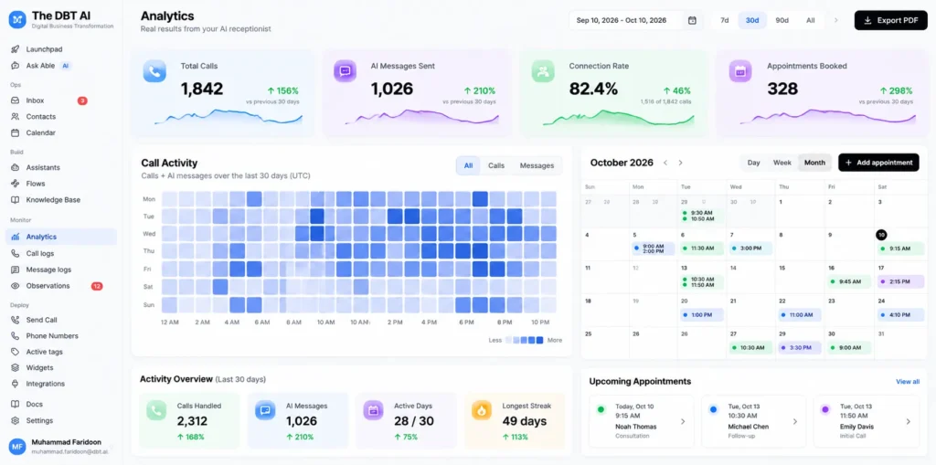
Task: Open the 4:10 PM event on Oct 24
Action: [900, 314]
